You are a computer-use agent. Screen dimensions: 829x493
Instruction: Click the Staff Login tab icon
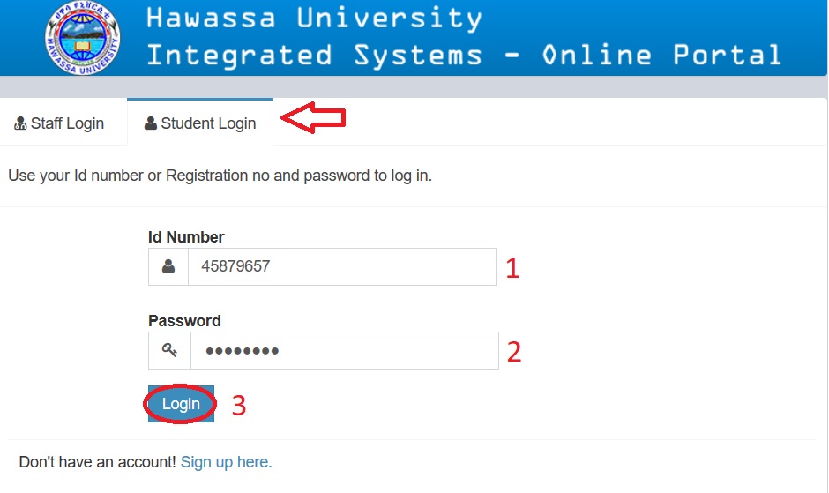pos(20,124)
